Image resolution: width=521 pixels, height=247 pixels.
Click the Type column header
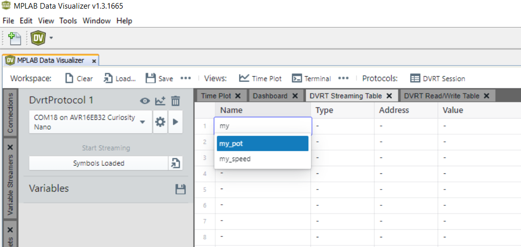pyautogui.click(x=342, y=110)
